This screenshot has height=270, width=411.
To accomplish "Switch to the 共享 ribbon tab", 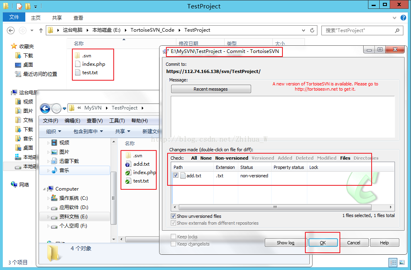I will click(x=57, y=18).
